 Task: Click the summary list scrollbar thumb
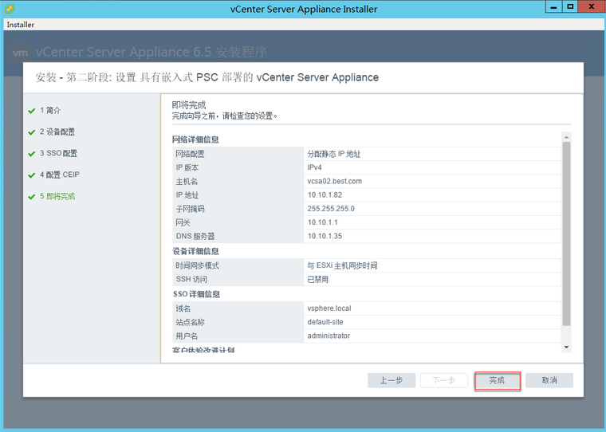[566, 234]
